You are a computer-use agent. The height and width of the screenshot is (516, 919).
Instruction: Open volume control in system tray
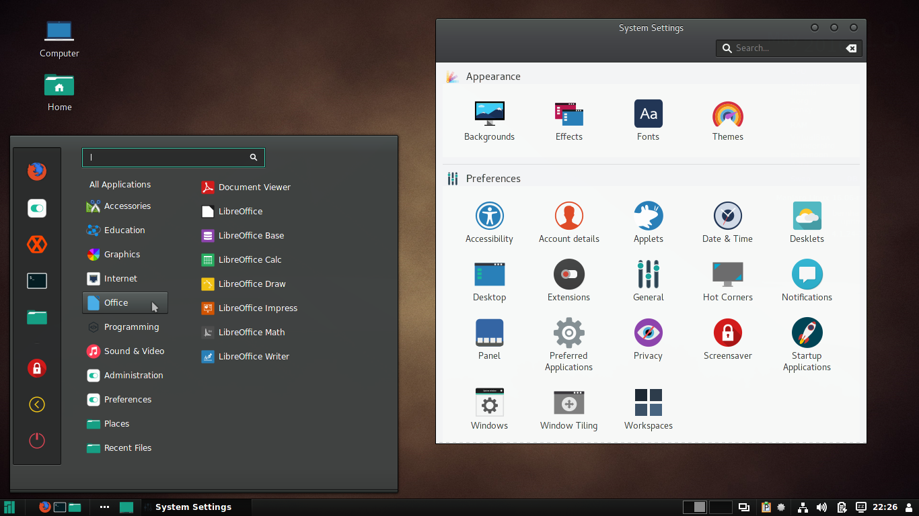click(x=821, y=507)
